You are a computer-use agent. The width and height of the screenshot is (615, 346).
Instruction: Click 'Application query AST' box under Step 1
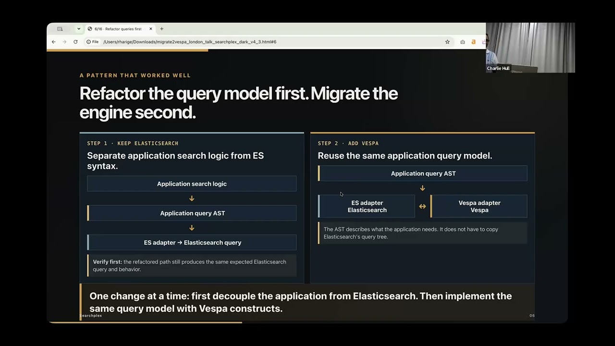pos(192,213)
